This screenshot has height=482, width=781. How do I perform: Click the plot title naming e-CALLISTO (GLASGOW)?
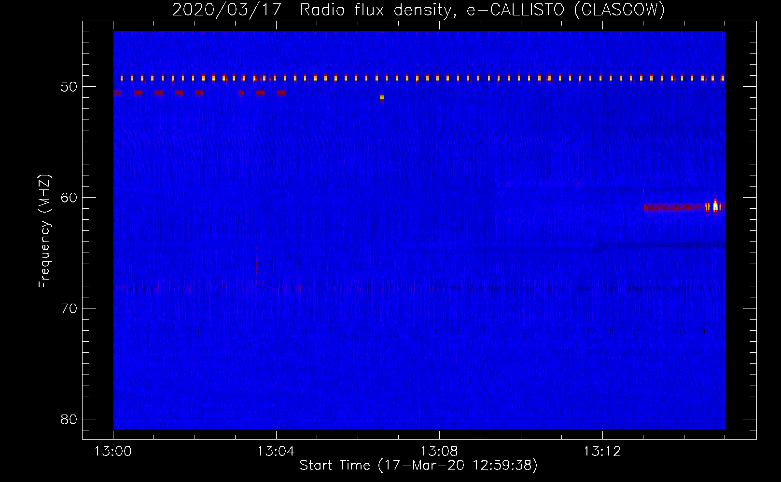[418, 10]
